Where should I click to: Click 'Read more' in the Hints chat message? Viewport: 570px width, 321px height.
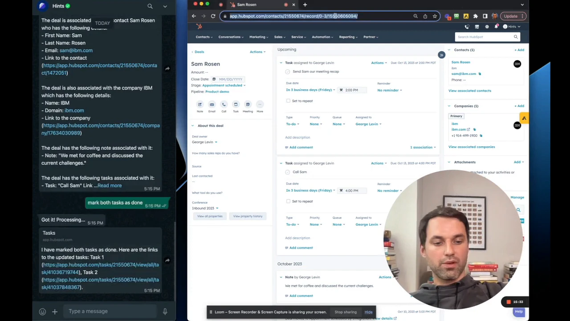(x=110, y=185)
